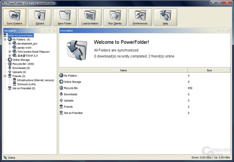Open Recycle Bin (939) in the tree

click(x=23, y=64)
